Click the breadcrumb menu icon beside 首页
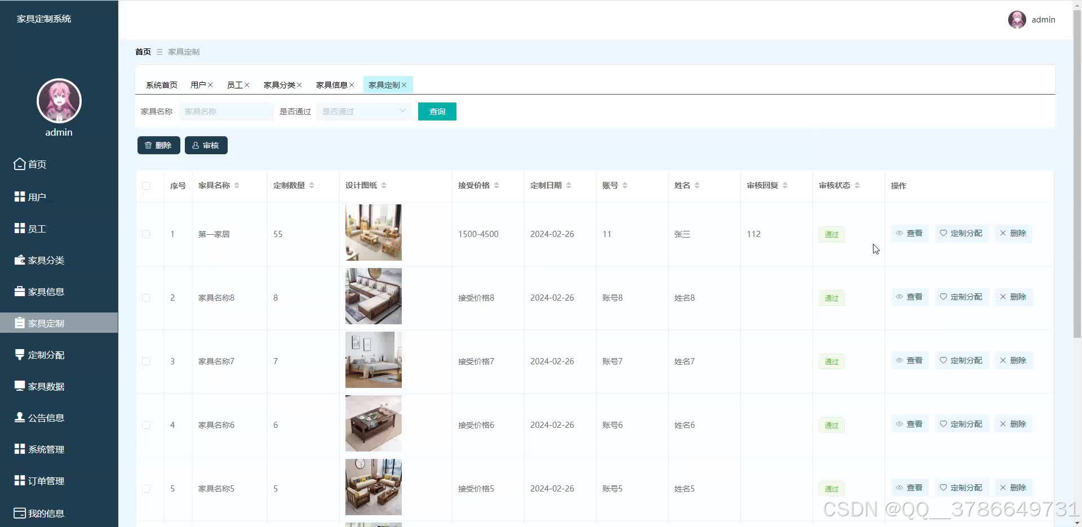The image size is (1082, 527). point(159,52)
